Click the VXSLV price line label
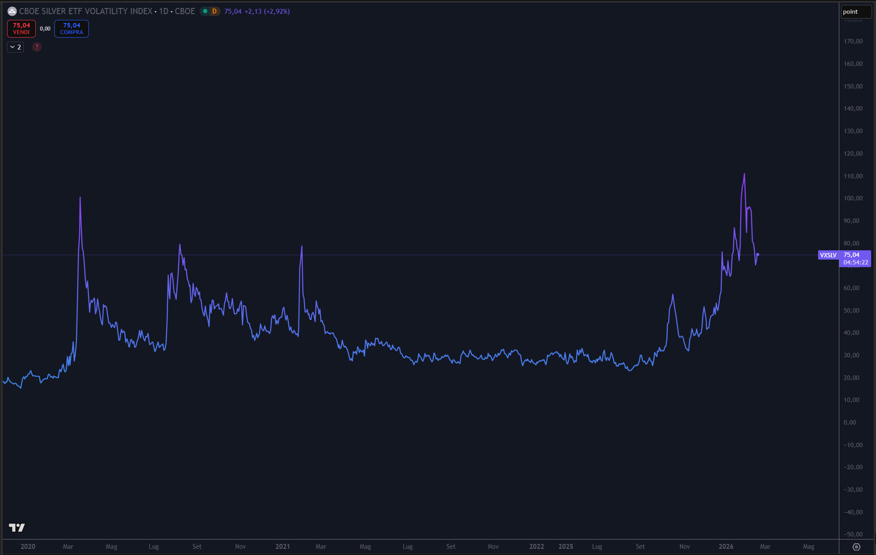The width and height of the screenshot is (876, 555). pos(828,255)
